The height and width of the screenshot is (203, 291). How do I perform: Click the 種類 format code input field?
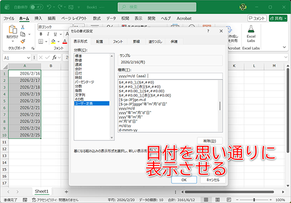pos(170,76)
